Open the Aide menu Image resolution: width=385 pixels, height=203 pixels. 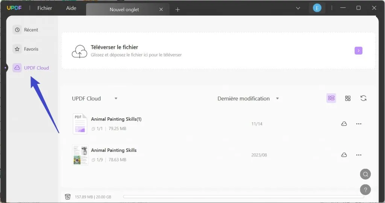click(x=71, y=8)
